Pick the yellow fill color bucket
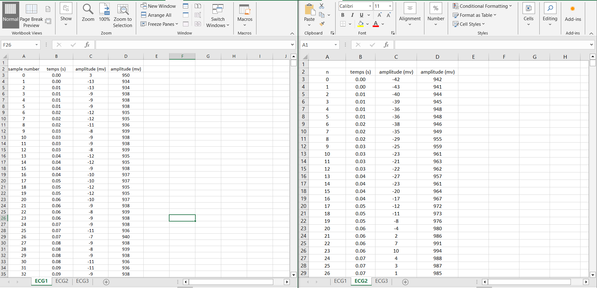597x288 pixels. coord(361,24)
